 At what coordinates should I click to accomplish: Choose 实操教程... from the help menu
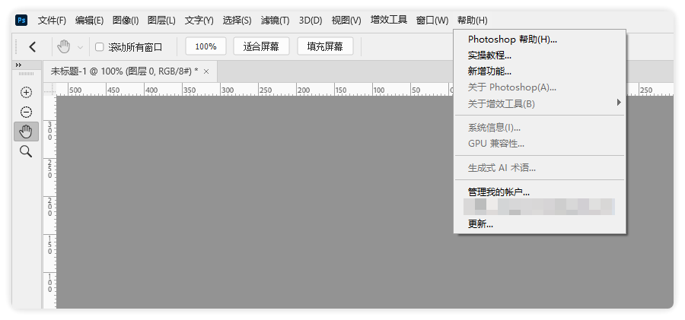[540, 55]
